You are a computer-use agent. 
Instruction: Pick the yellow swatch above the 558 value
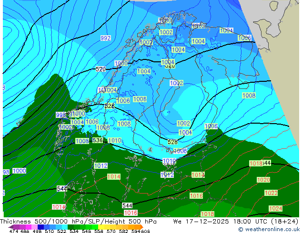(x=101, y=227)
